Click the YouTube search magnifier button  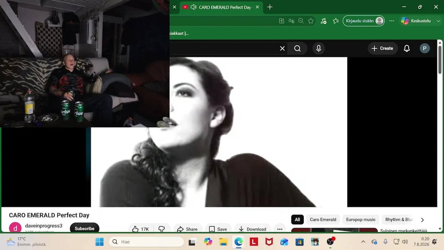click(x=297, y=49)
